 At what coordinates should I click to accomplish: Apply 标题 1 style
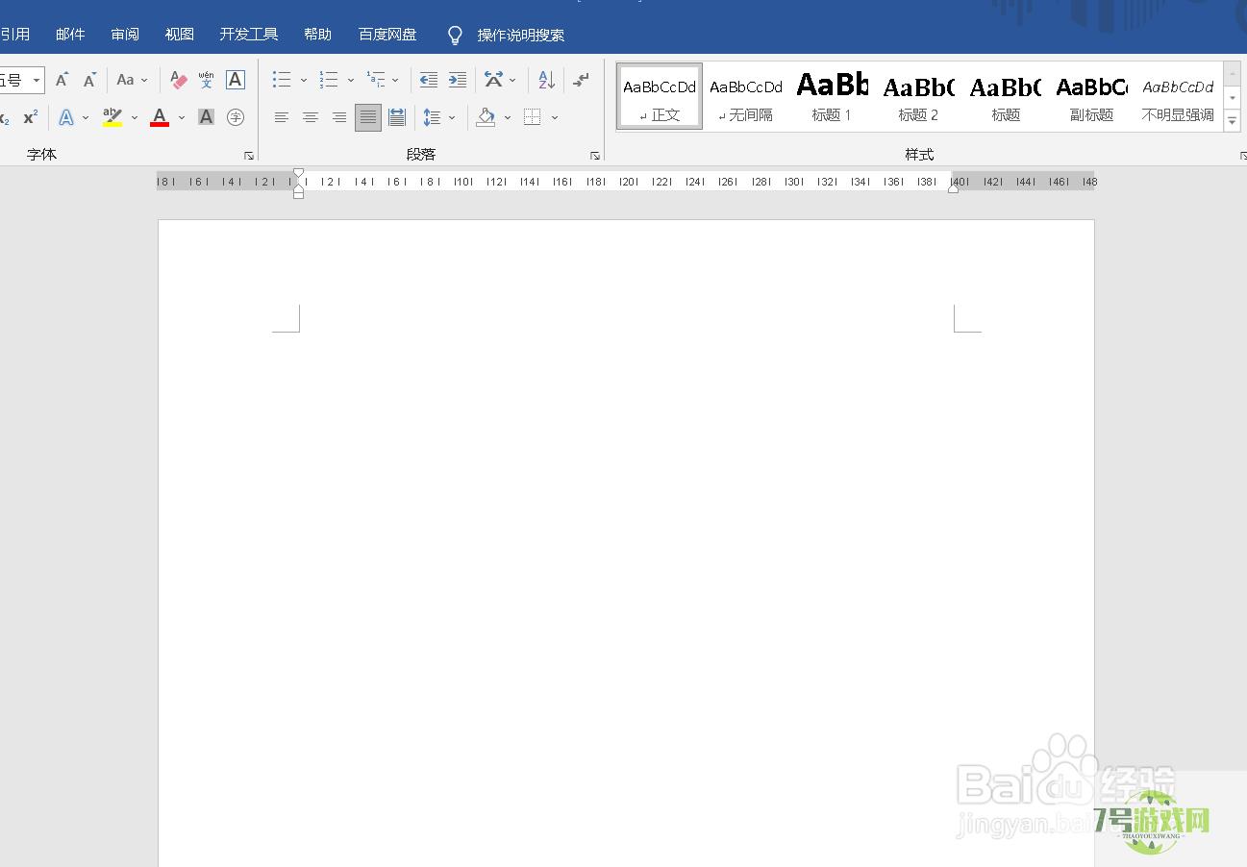tap(832, 96)
